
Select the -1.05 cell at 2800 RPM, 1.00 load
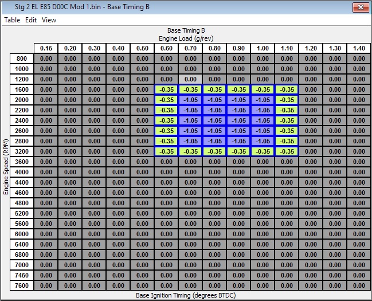263,141
